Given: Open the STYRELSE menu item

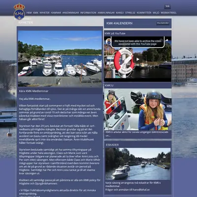Looking at the screenshot, I should [130, 13].
